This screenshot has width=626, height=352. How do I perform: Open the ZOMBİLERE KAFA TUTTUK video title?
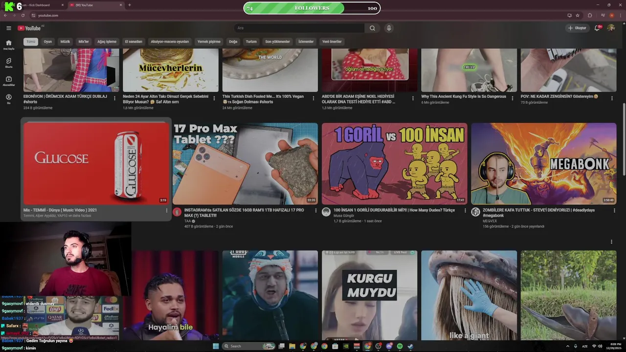[x=538, y=213]
